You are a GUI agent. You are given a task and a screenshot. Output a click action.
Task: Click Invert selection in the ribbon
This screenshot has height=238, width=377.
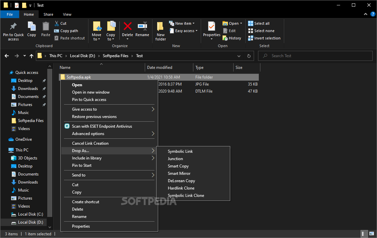click(264, 38)
